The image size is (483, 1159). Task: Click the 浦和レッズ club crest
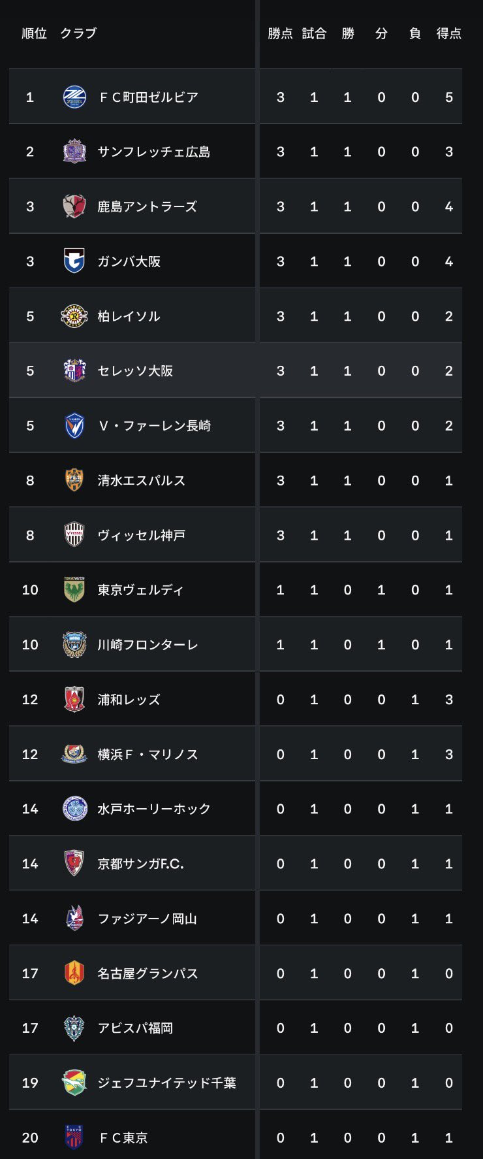pyautogui.click(x=74, y=699)
